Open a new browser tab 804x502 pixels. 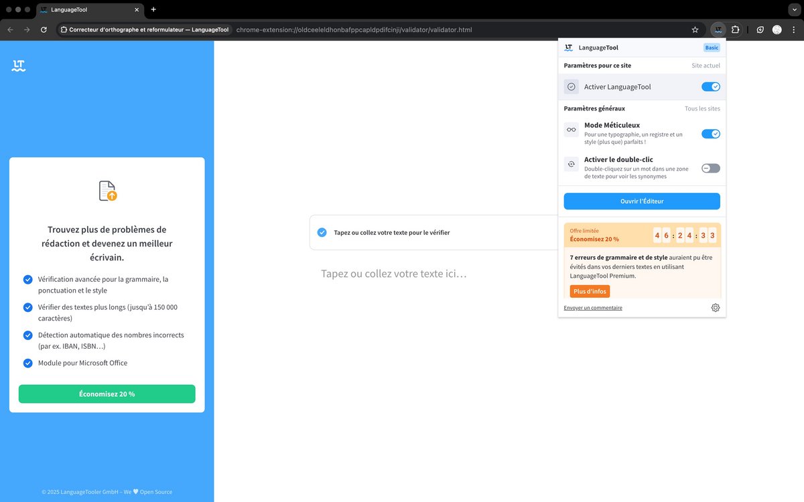coord(153,9)
